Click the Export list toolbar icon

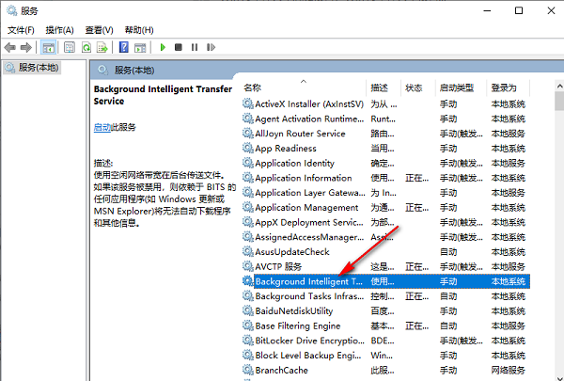tap(102, 47)
